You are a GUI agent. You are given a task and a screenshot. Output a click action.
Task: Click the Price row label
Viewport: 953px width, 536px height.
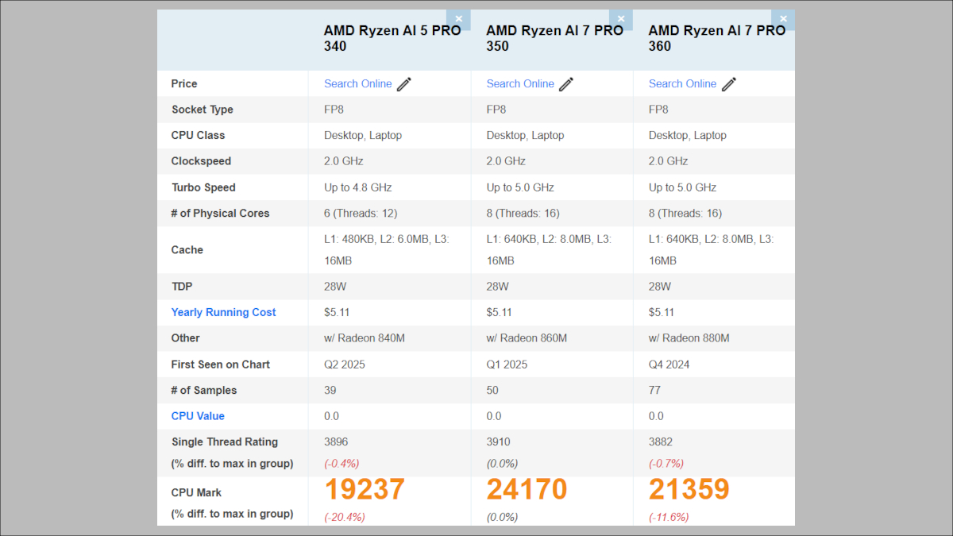[183, 83]
